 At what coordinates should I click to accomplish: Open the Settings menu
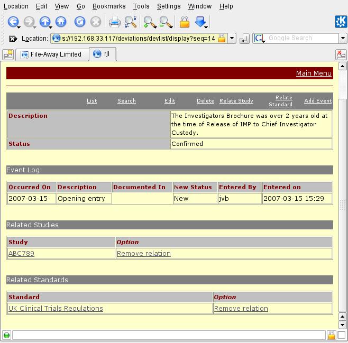(x=169, y=6)
